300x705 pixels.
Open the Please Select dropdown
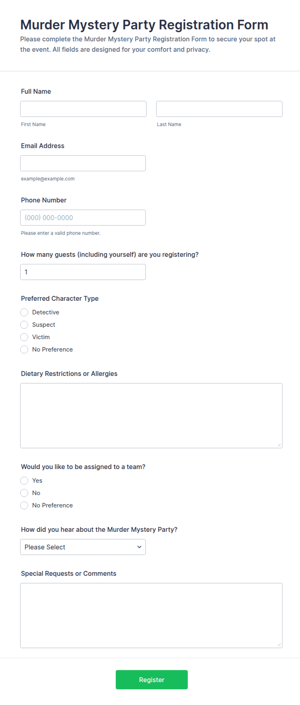click(x=83, y=547)
